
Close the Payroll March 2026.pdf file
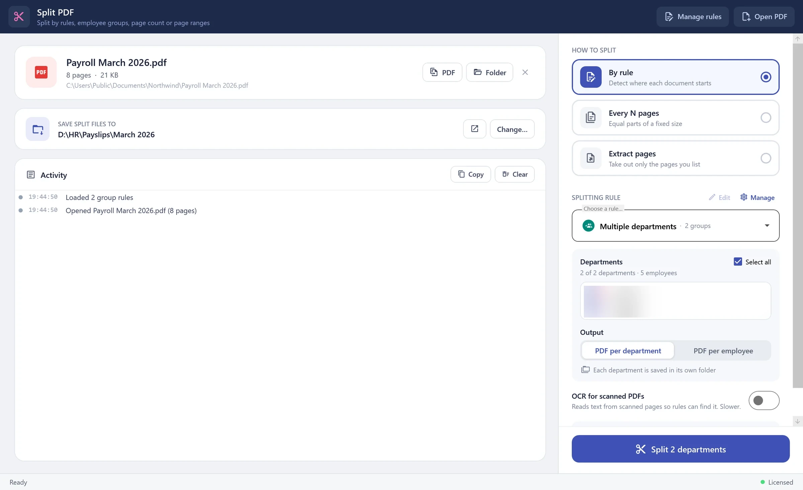click(x=525, y=72)
